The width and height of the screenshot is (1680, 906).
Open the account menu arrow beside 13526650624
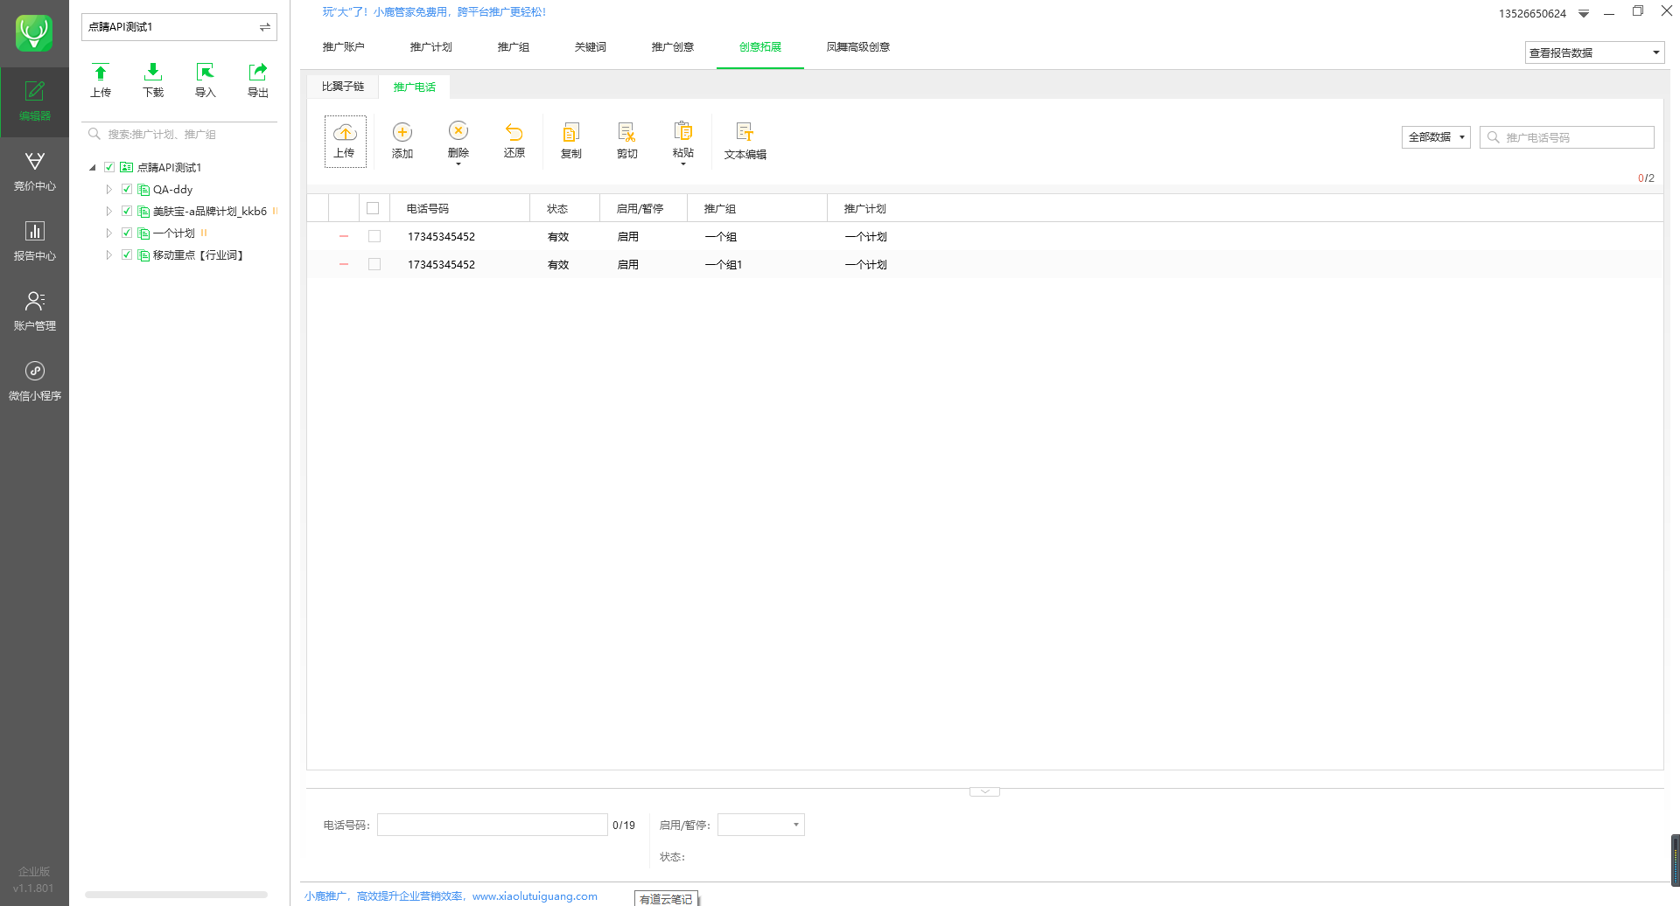tap(1584, 14)
